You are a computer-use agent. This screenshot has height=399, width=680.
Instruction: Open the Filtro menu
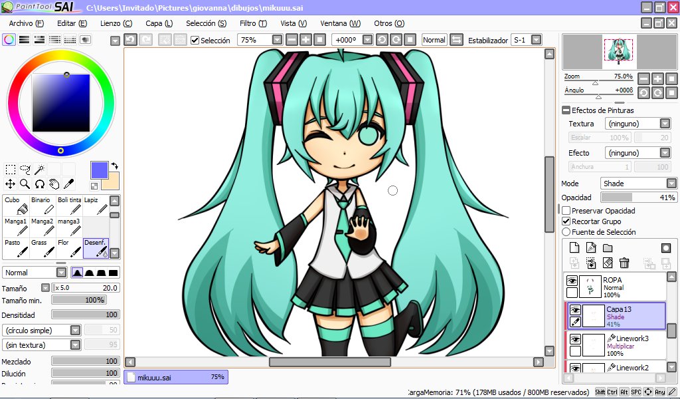pyautogui.click(x=253, y=23)
